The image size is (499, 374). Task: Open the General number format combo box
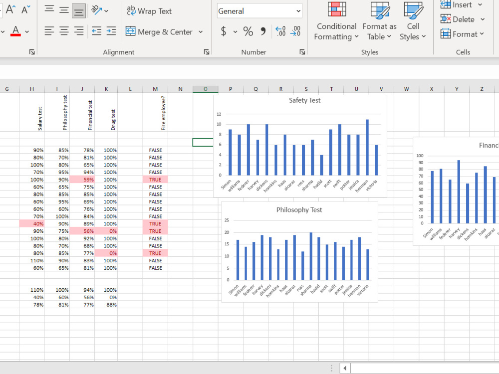click(259, 11)
